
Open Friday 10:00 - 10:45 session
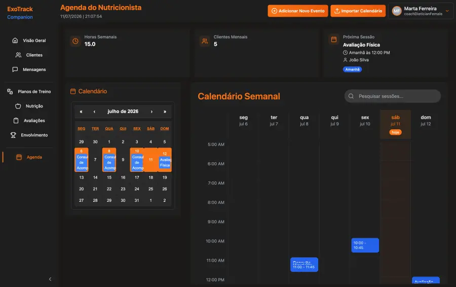pos(365,245)
